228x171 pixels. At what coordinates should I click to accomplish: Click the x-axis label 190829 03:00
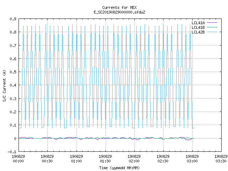192,159
